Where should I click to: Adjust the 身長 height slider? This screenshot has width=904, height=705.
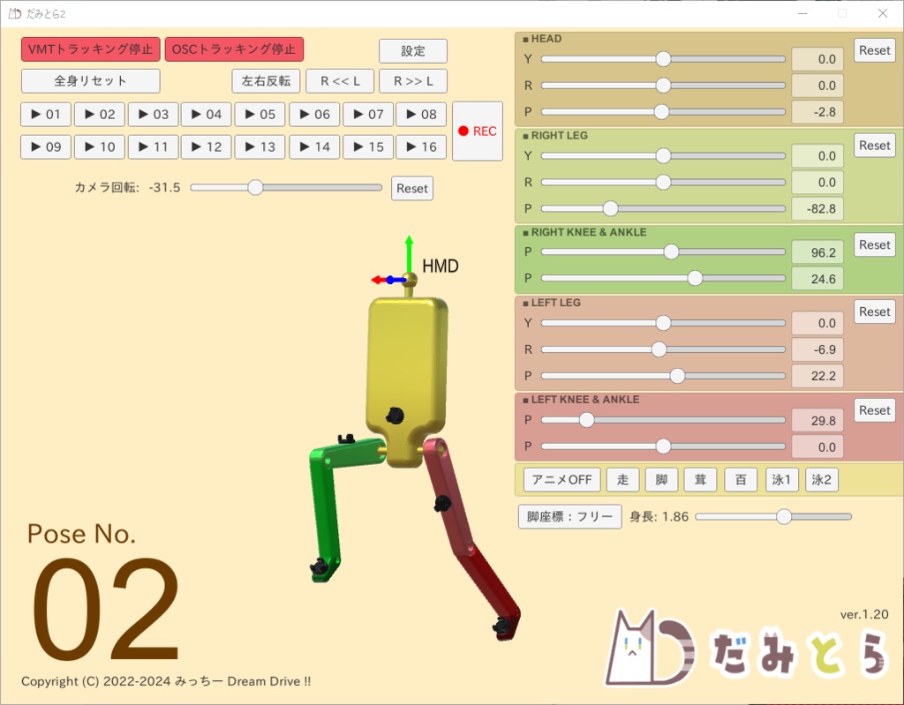pos(784,516)
